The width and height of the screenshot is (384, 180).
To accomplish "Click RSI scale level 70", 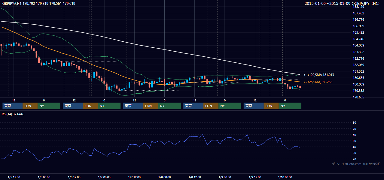I will coord(354,129).
